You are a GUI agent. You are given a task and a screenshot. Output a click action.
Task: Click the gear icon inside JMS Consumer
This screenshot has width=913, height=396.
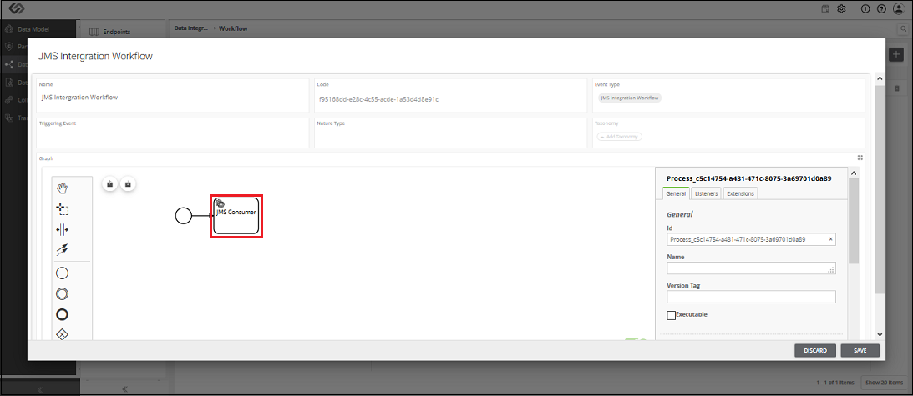point(220,203)
